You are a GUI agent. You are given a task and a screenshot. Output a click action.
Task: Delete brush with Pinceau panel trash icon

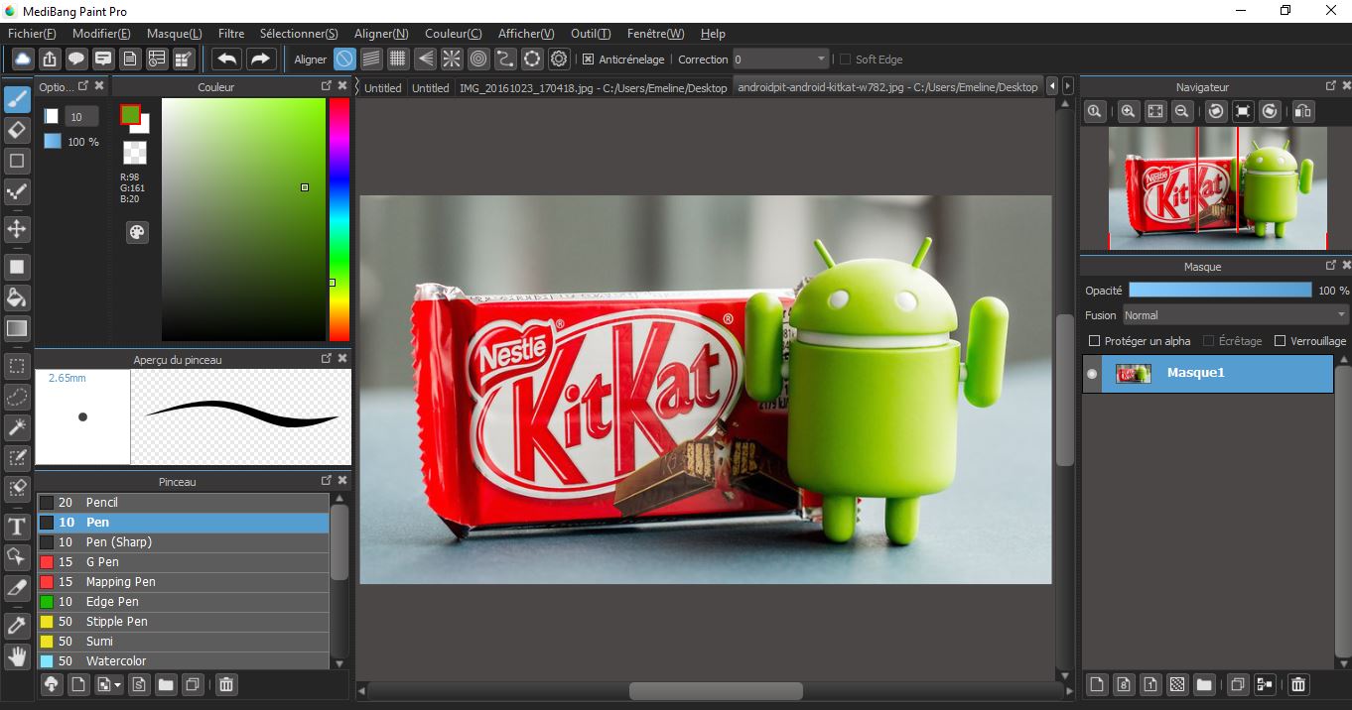pos(226,684)
